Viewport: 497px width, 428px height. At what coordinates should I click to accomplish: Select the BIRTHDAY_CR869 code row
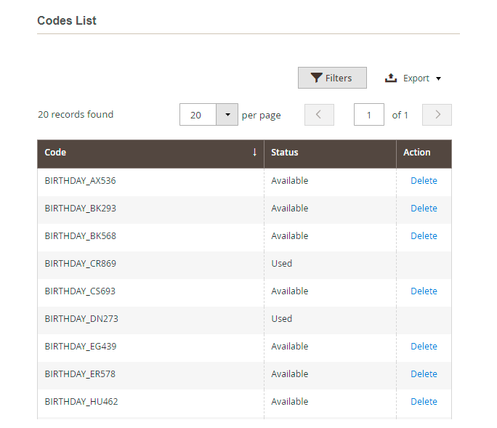[x=80, y=264]
